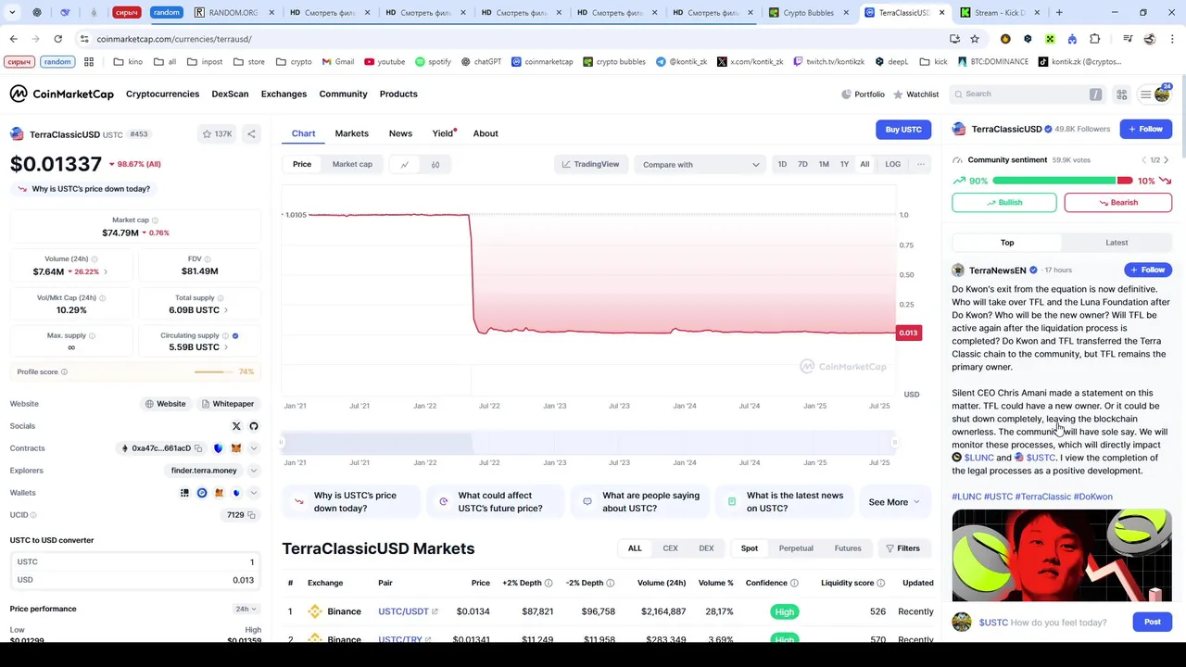Copy the 0xa47c...661acD contract address
Image resolution: width=1186 pixels, height=667 pixels.
point(198,448)
